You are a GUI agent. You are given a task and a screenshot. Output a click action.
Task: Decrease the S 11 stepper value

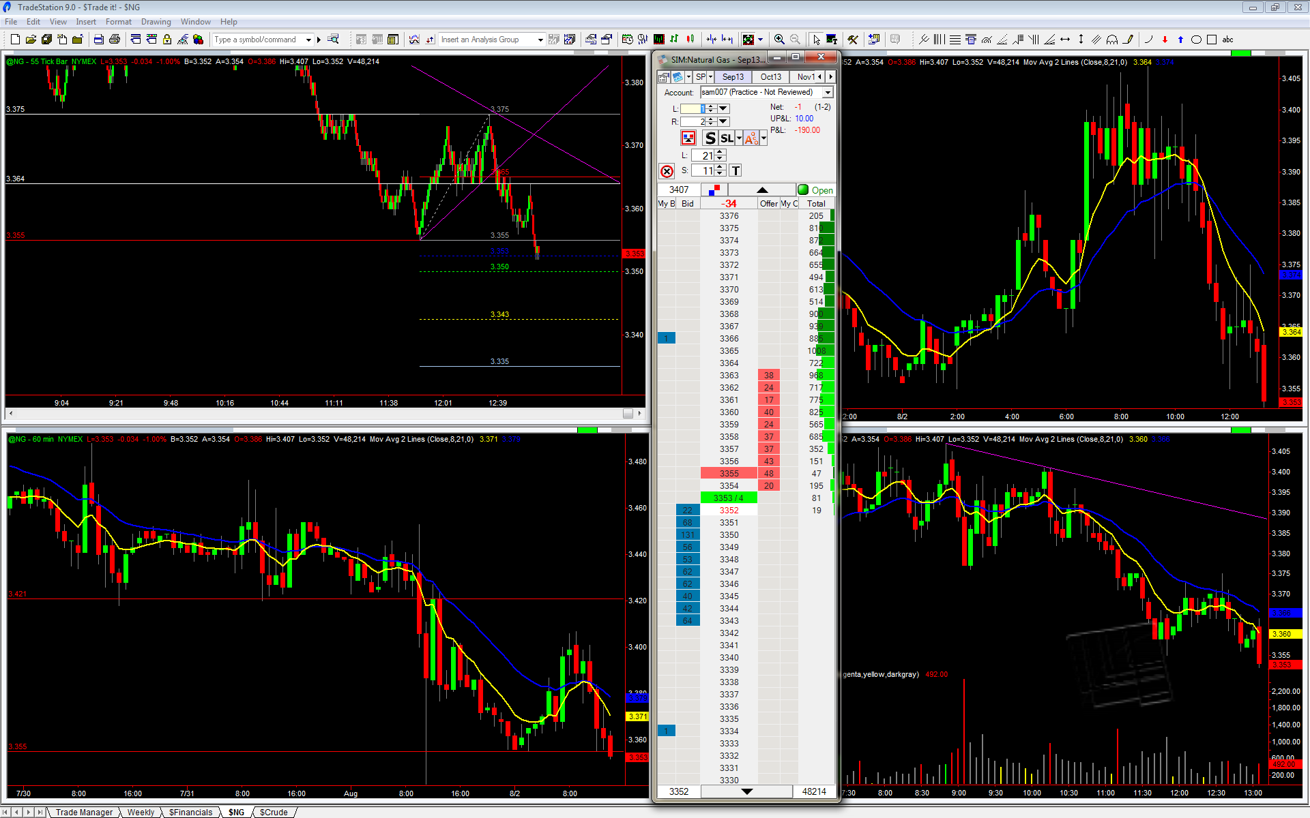click(720, 173)
